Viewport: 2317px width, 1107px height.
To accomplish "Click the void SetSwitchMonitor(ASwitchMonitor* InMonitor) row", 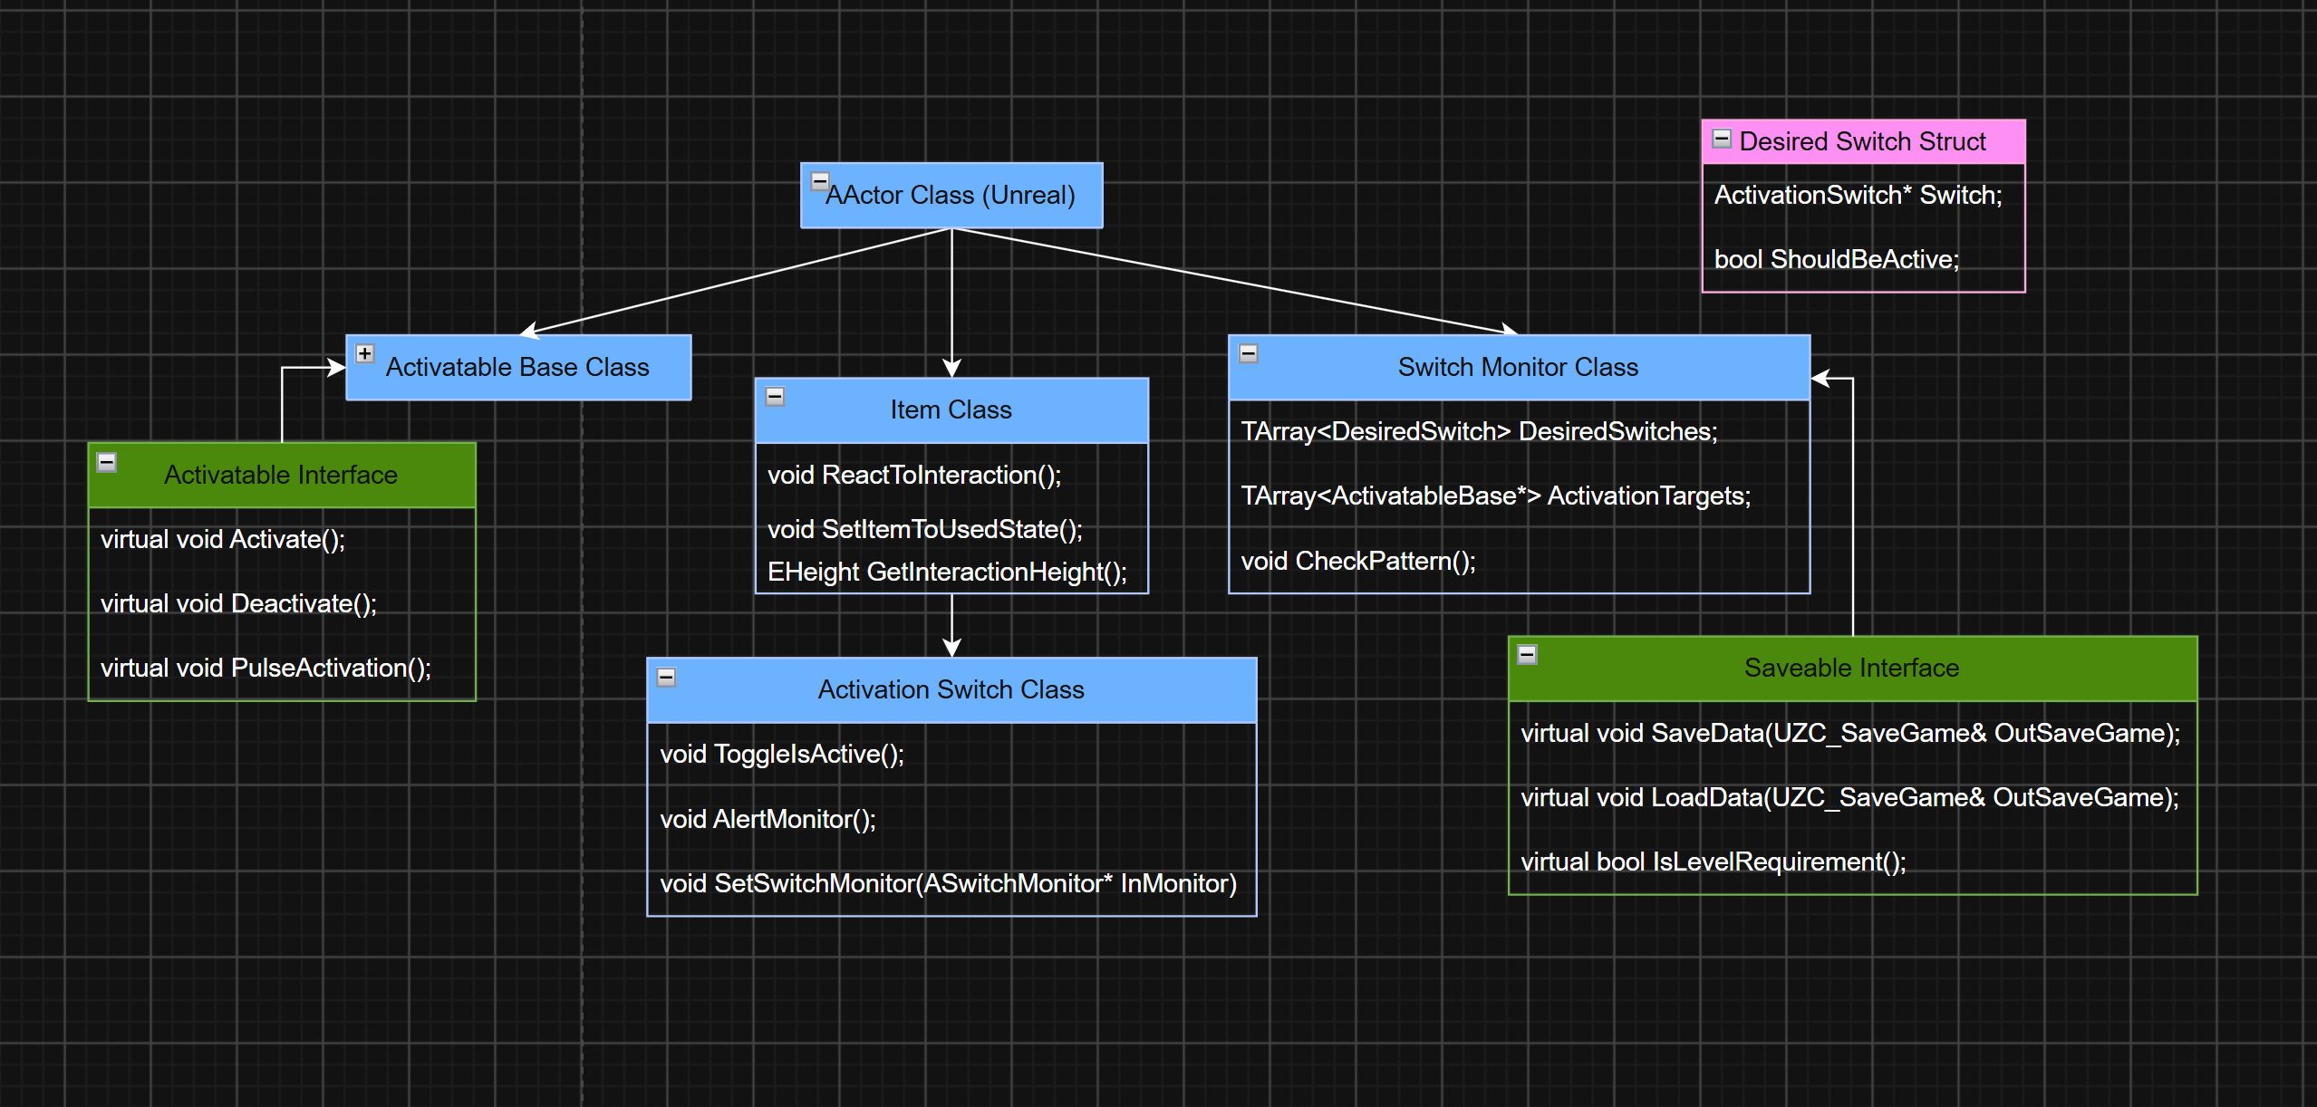I will [951, 883].
